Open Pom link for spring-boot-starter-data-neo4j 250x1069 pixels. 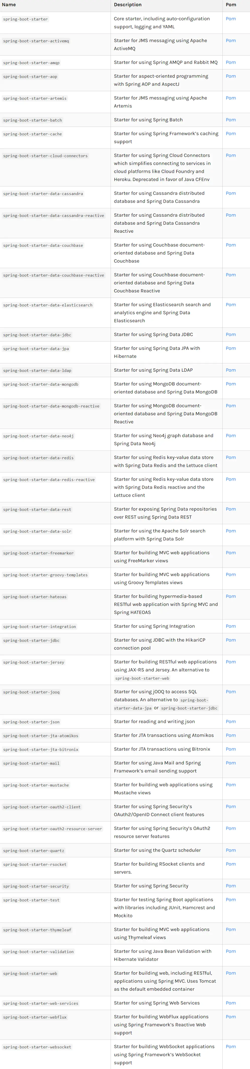click(x=230, y=436)
